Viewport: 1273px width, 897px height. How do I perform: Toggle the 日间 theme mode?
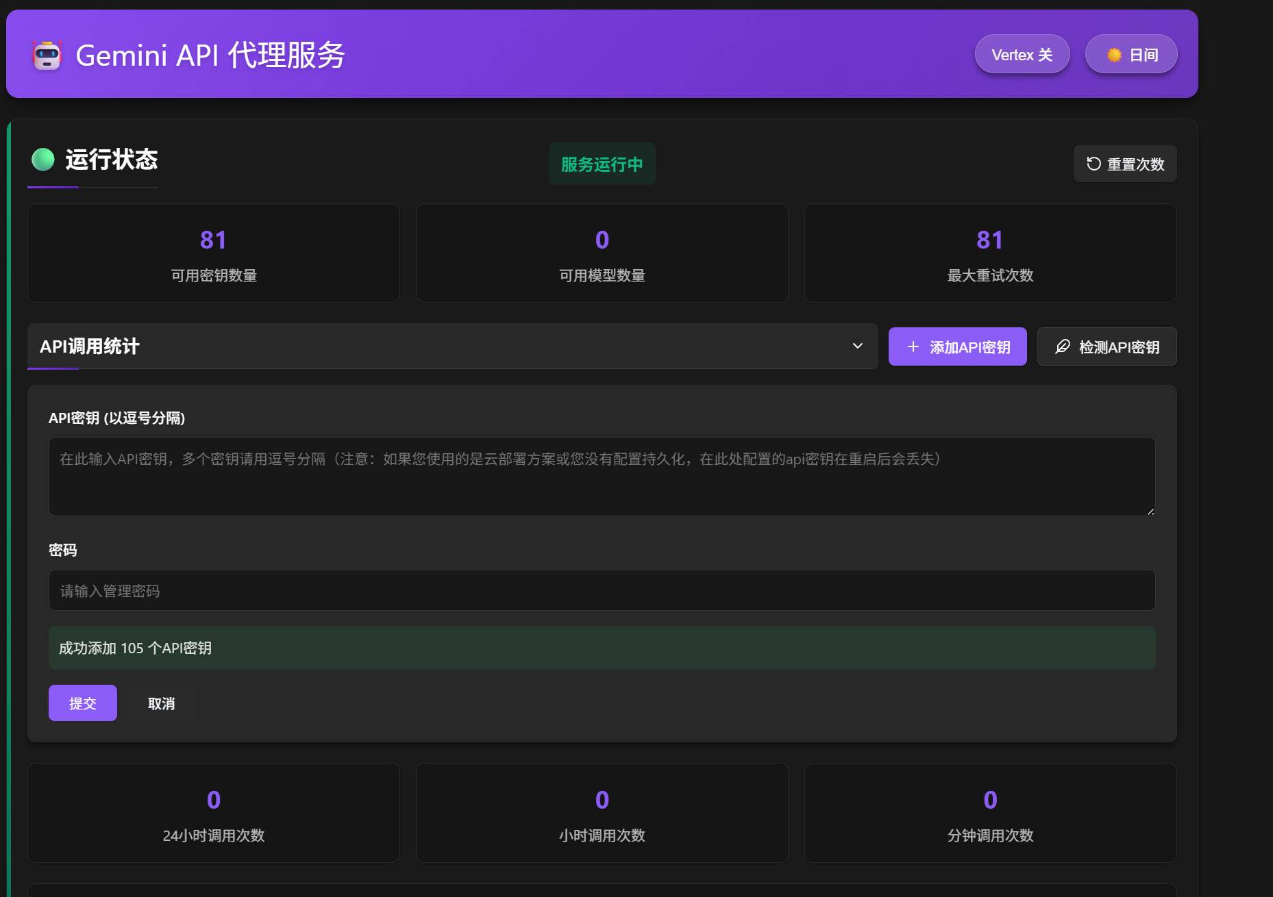coord(1131,55)
